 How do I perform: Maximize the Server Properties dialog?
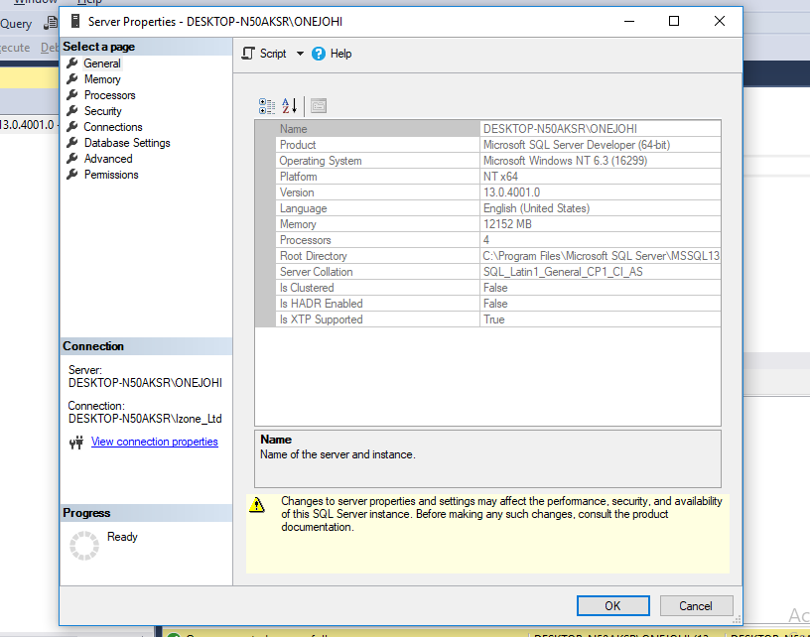(x=674, y=21)
